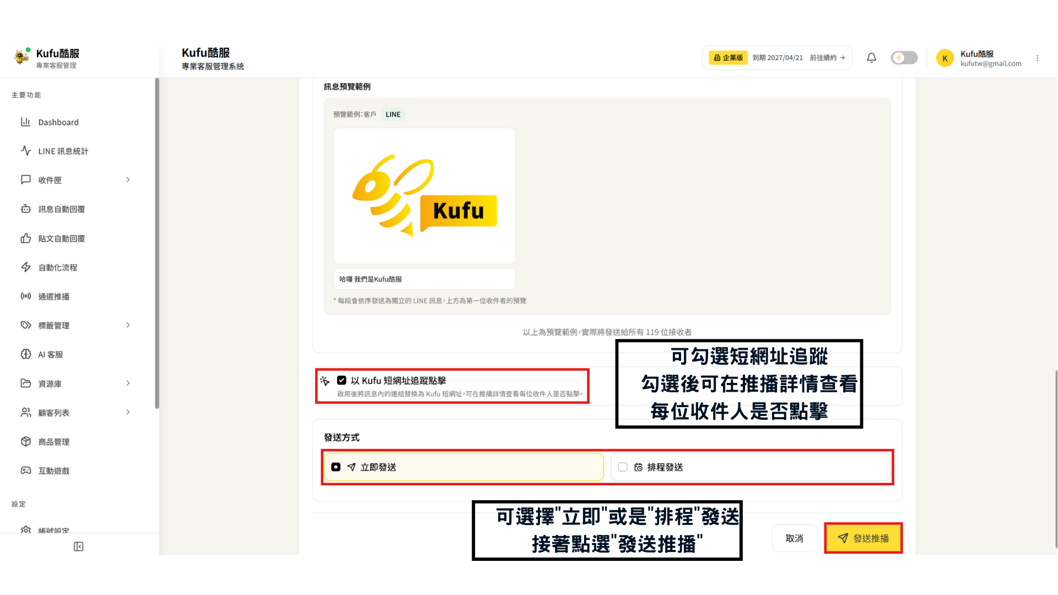
Task: Select the 立即發送 option
Action: (463, 467)
